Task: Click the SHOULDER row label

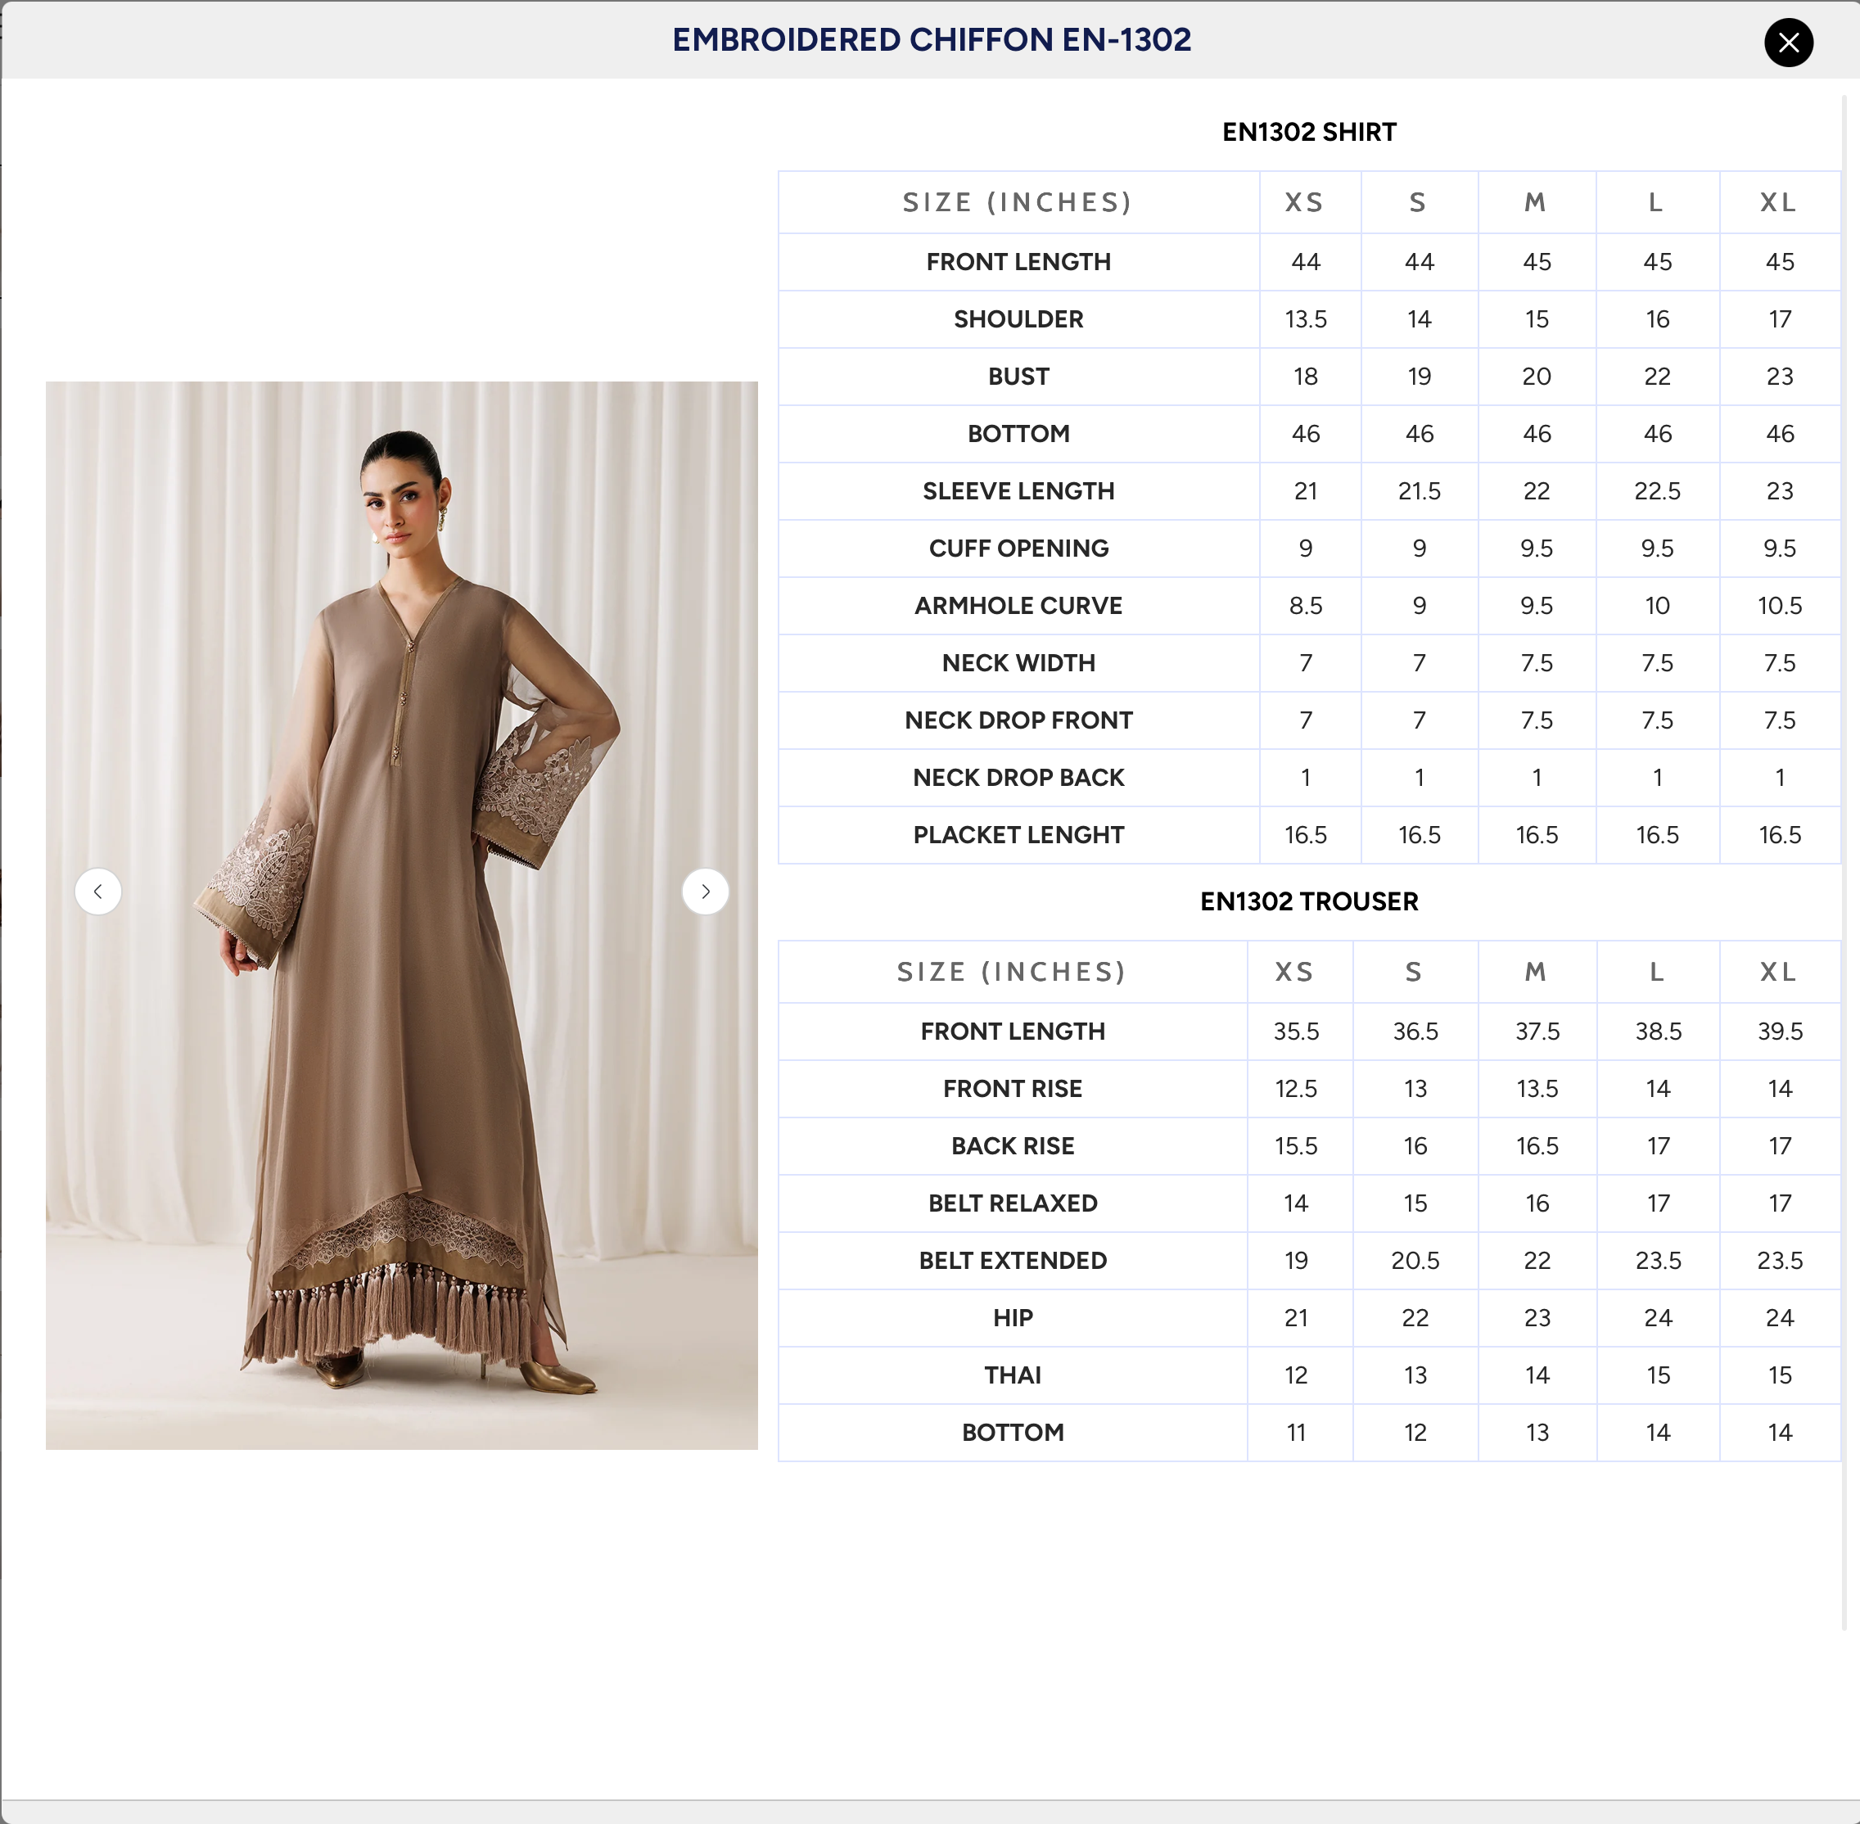Action: 1018,319
